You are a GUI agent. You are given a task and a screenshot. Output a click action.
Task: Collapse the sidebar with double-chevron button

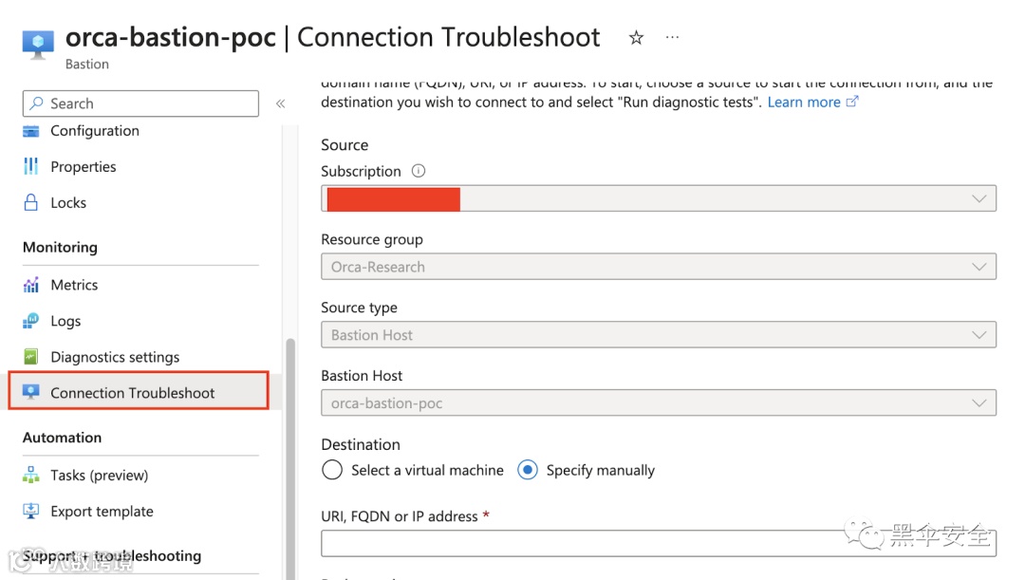pos(280,103)
